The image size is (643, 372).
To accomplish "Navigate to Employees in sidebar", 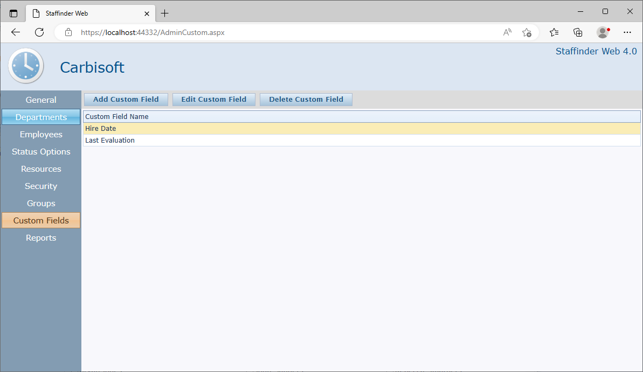I will (x=41, y=135).
